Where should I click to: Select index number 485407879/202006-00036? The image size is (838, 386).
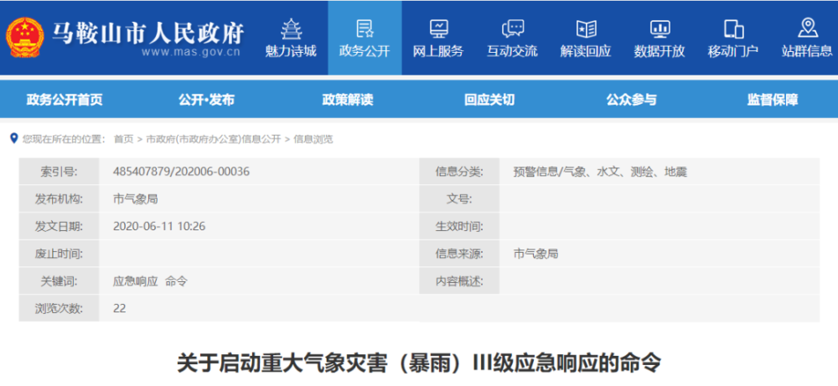tap(181, 172)
